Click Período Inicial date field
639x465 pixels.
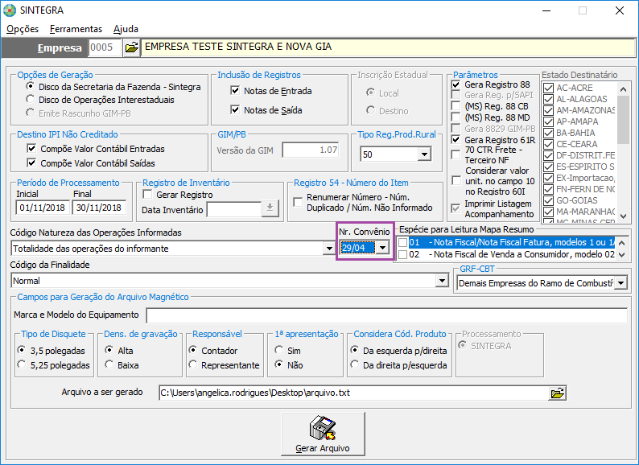(x=43, y=208)
